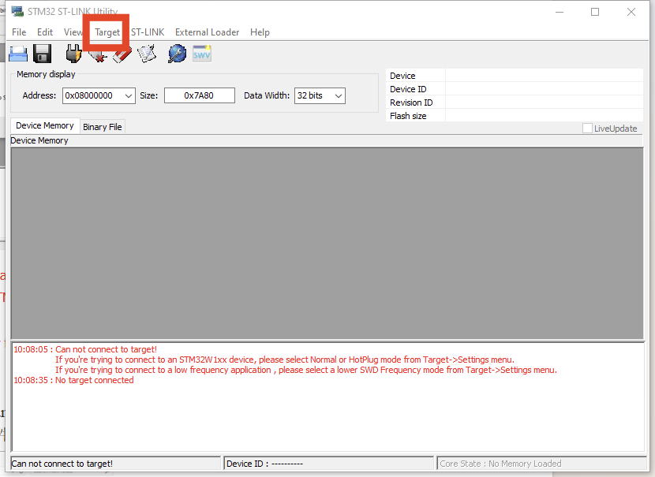This screenshot has height=477, width=655.
Task: Open the External Loader menu
Action: (x=207, y=32)
